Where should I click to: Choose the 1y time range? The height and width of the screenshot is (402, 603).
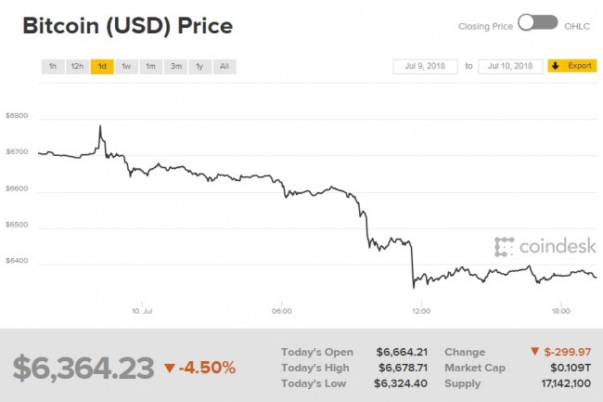point(199,67)
